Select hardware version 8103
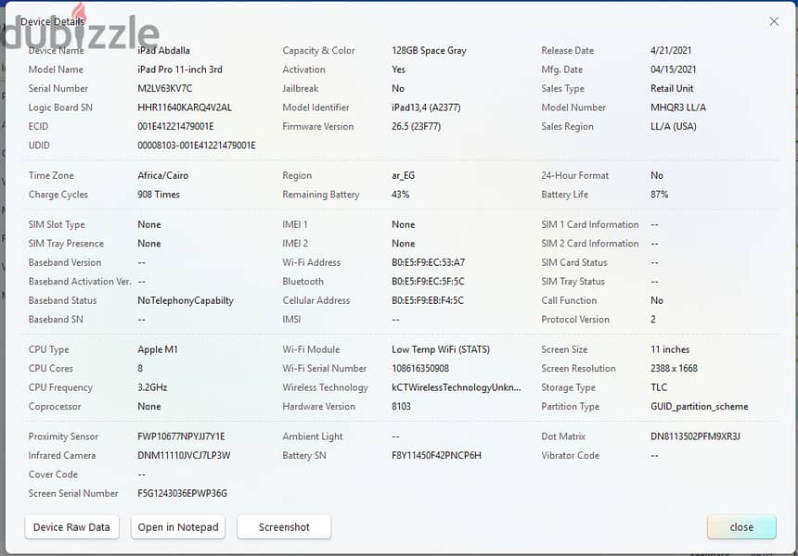 401,407
